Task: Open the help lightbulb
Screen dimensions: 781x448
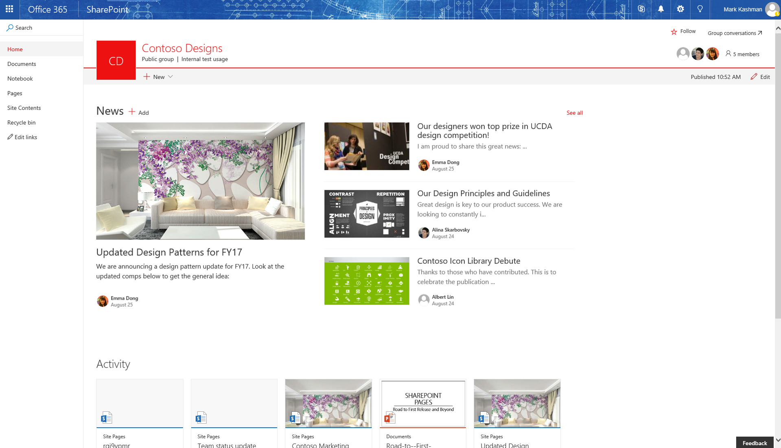Action: click(x=700, y=9)
